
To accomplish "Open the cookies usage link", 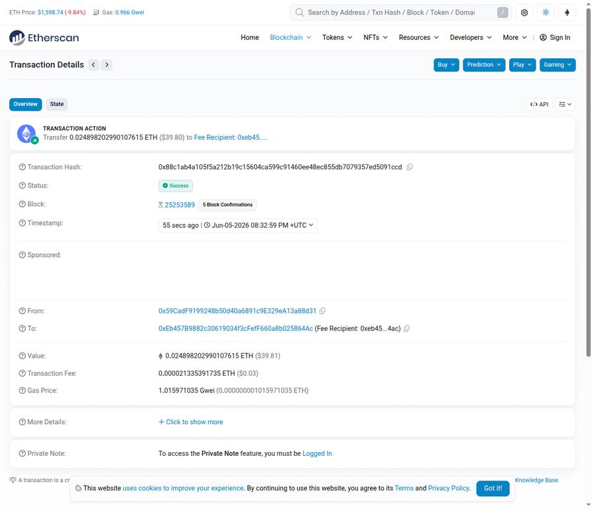I will coord(183,488).
